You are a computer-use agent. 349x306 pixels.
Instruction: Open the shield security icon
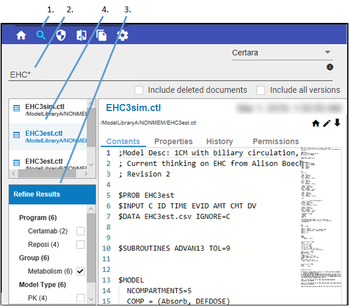click(61, 35)
